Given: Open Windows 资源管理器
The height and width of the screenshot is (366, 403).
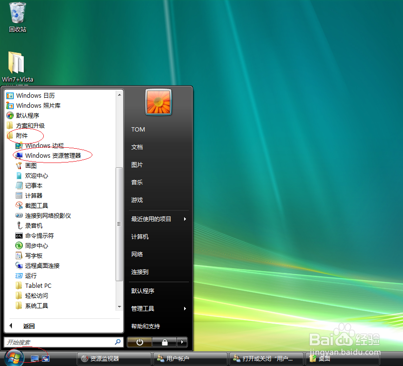Looking at the screenshot, I should point(48,156).
